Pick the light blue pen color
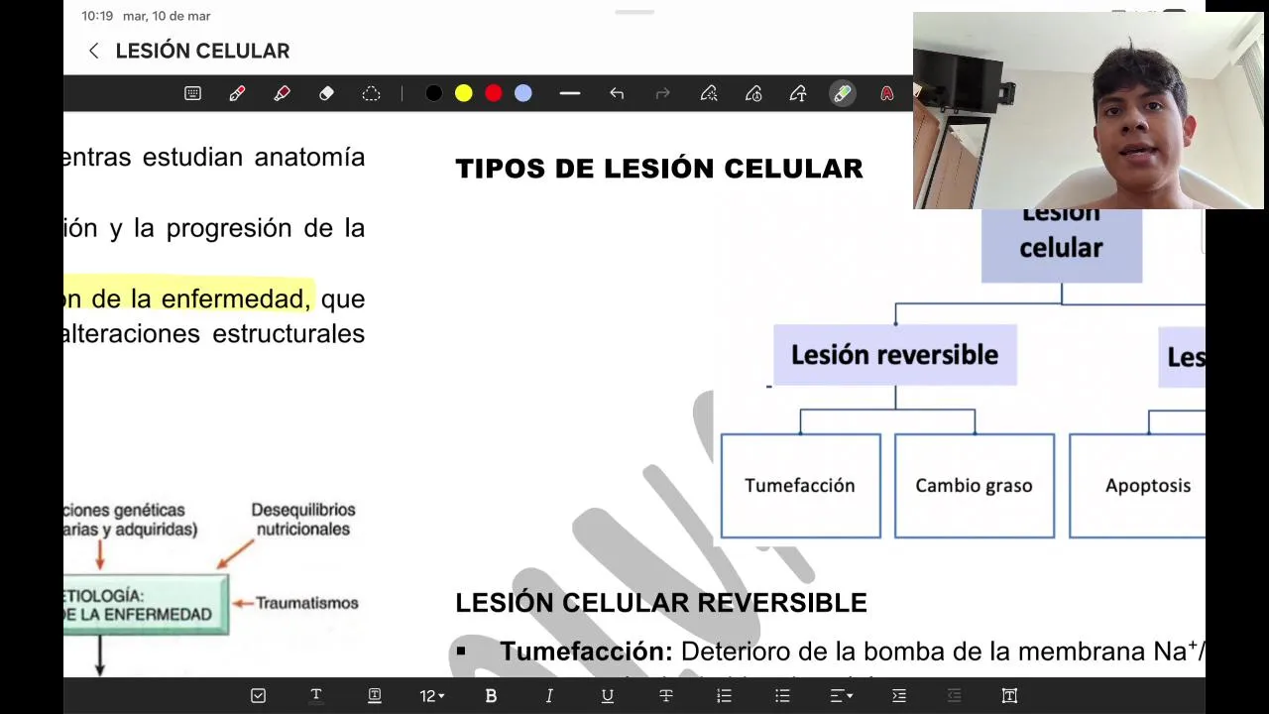1269x714 pixels. [522, 93]
